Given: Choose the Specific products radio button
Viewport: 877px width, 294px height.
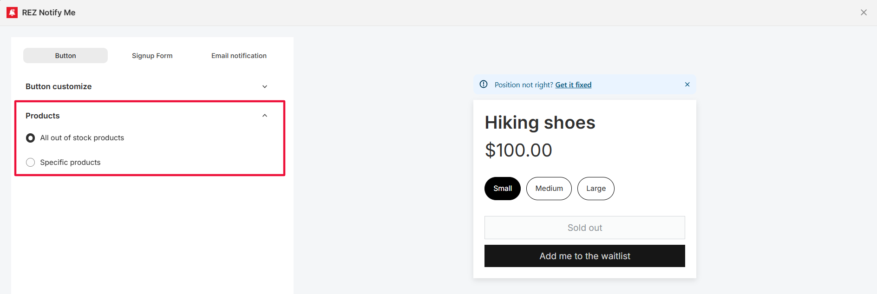Looking at the screenshot, I should pyautogui.click(x=31, y=162).
